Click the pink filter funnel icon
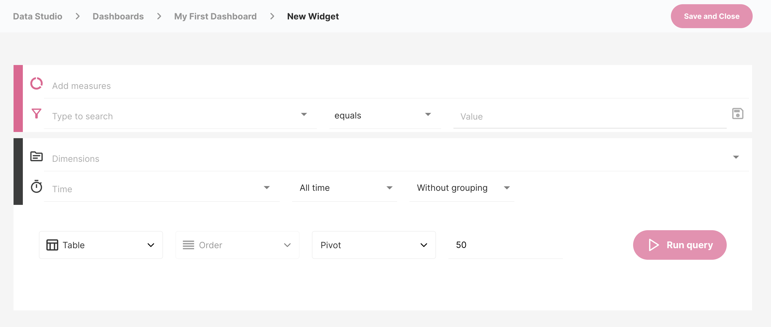Screen dimensions: 771x327 tap(36, 114)
